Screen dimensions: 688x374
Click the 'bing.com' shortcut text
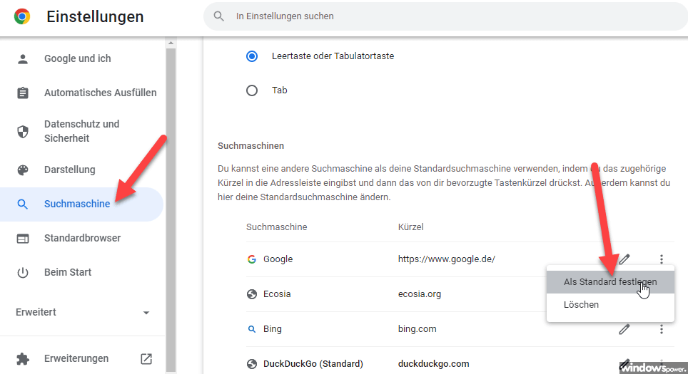(418, 329)
